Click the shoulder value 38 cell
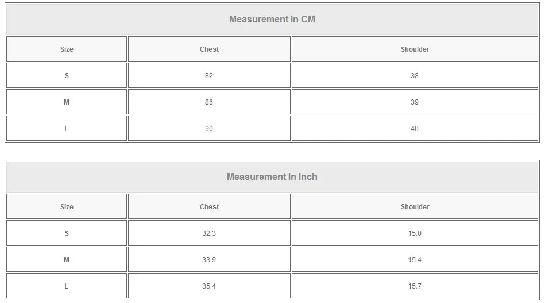The image size is (545, 303). point(415,76)
